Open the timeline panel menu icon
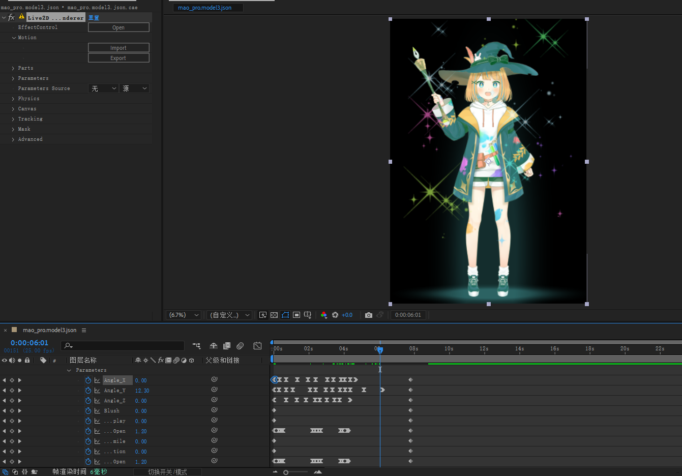 [84, 330]
